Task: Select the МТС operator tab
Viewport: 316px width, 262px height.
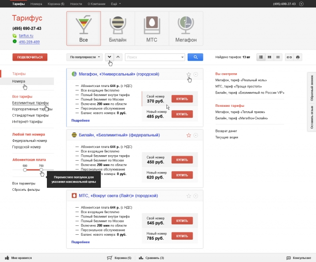Action: tap(152, 29)
